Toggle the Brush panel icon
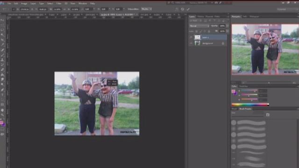Viewport: 299px width, 168px height. (268, 115)
